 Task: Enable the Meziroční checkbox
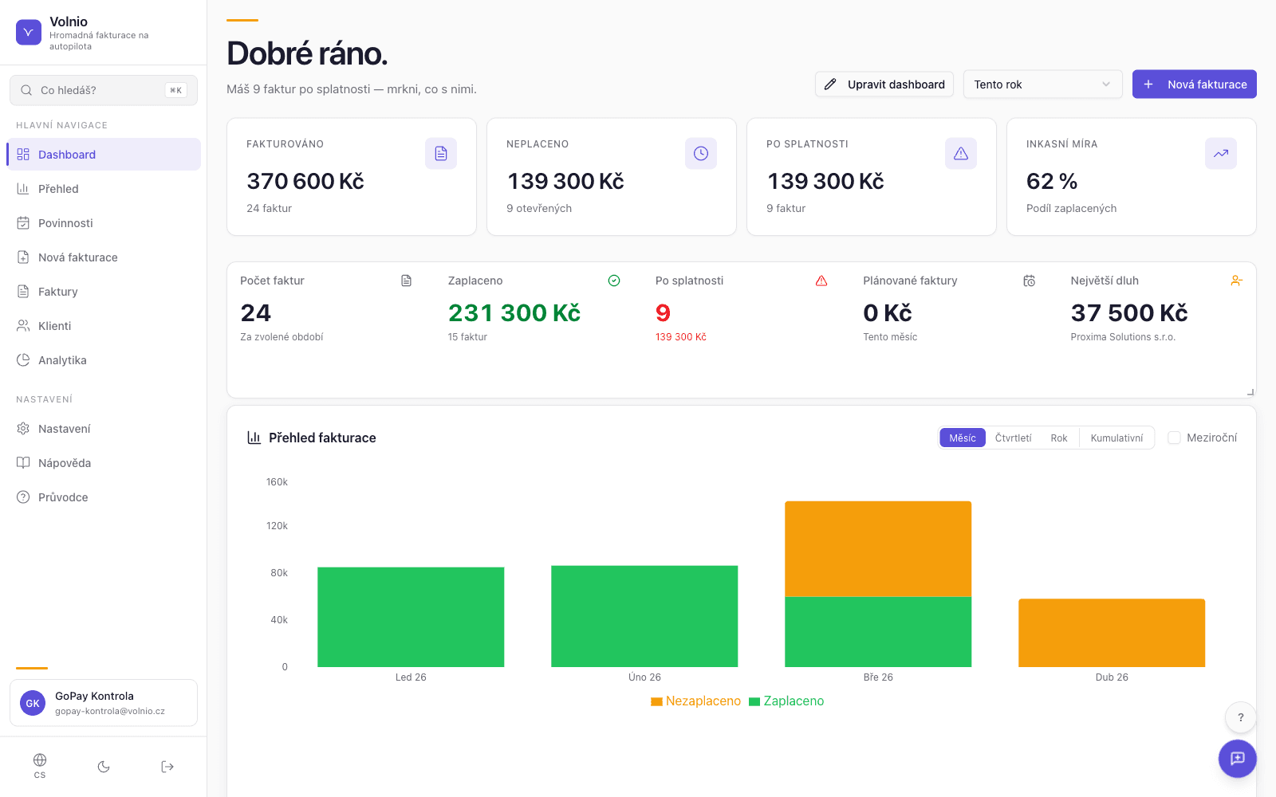pyautogui.click(x=1174, y=438)
